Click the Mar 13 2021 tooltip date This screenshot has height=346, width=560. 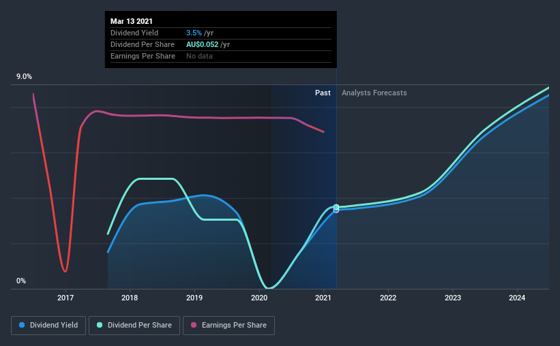(x=132, y=21)
